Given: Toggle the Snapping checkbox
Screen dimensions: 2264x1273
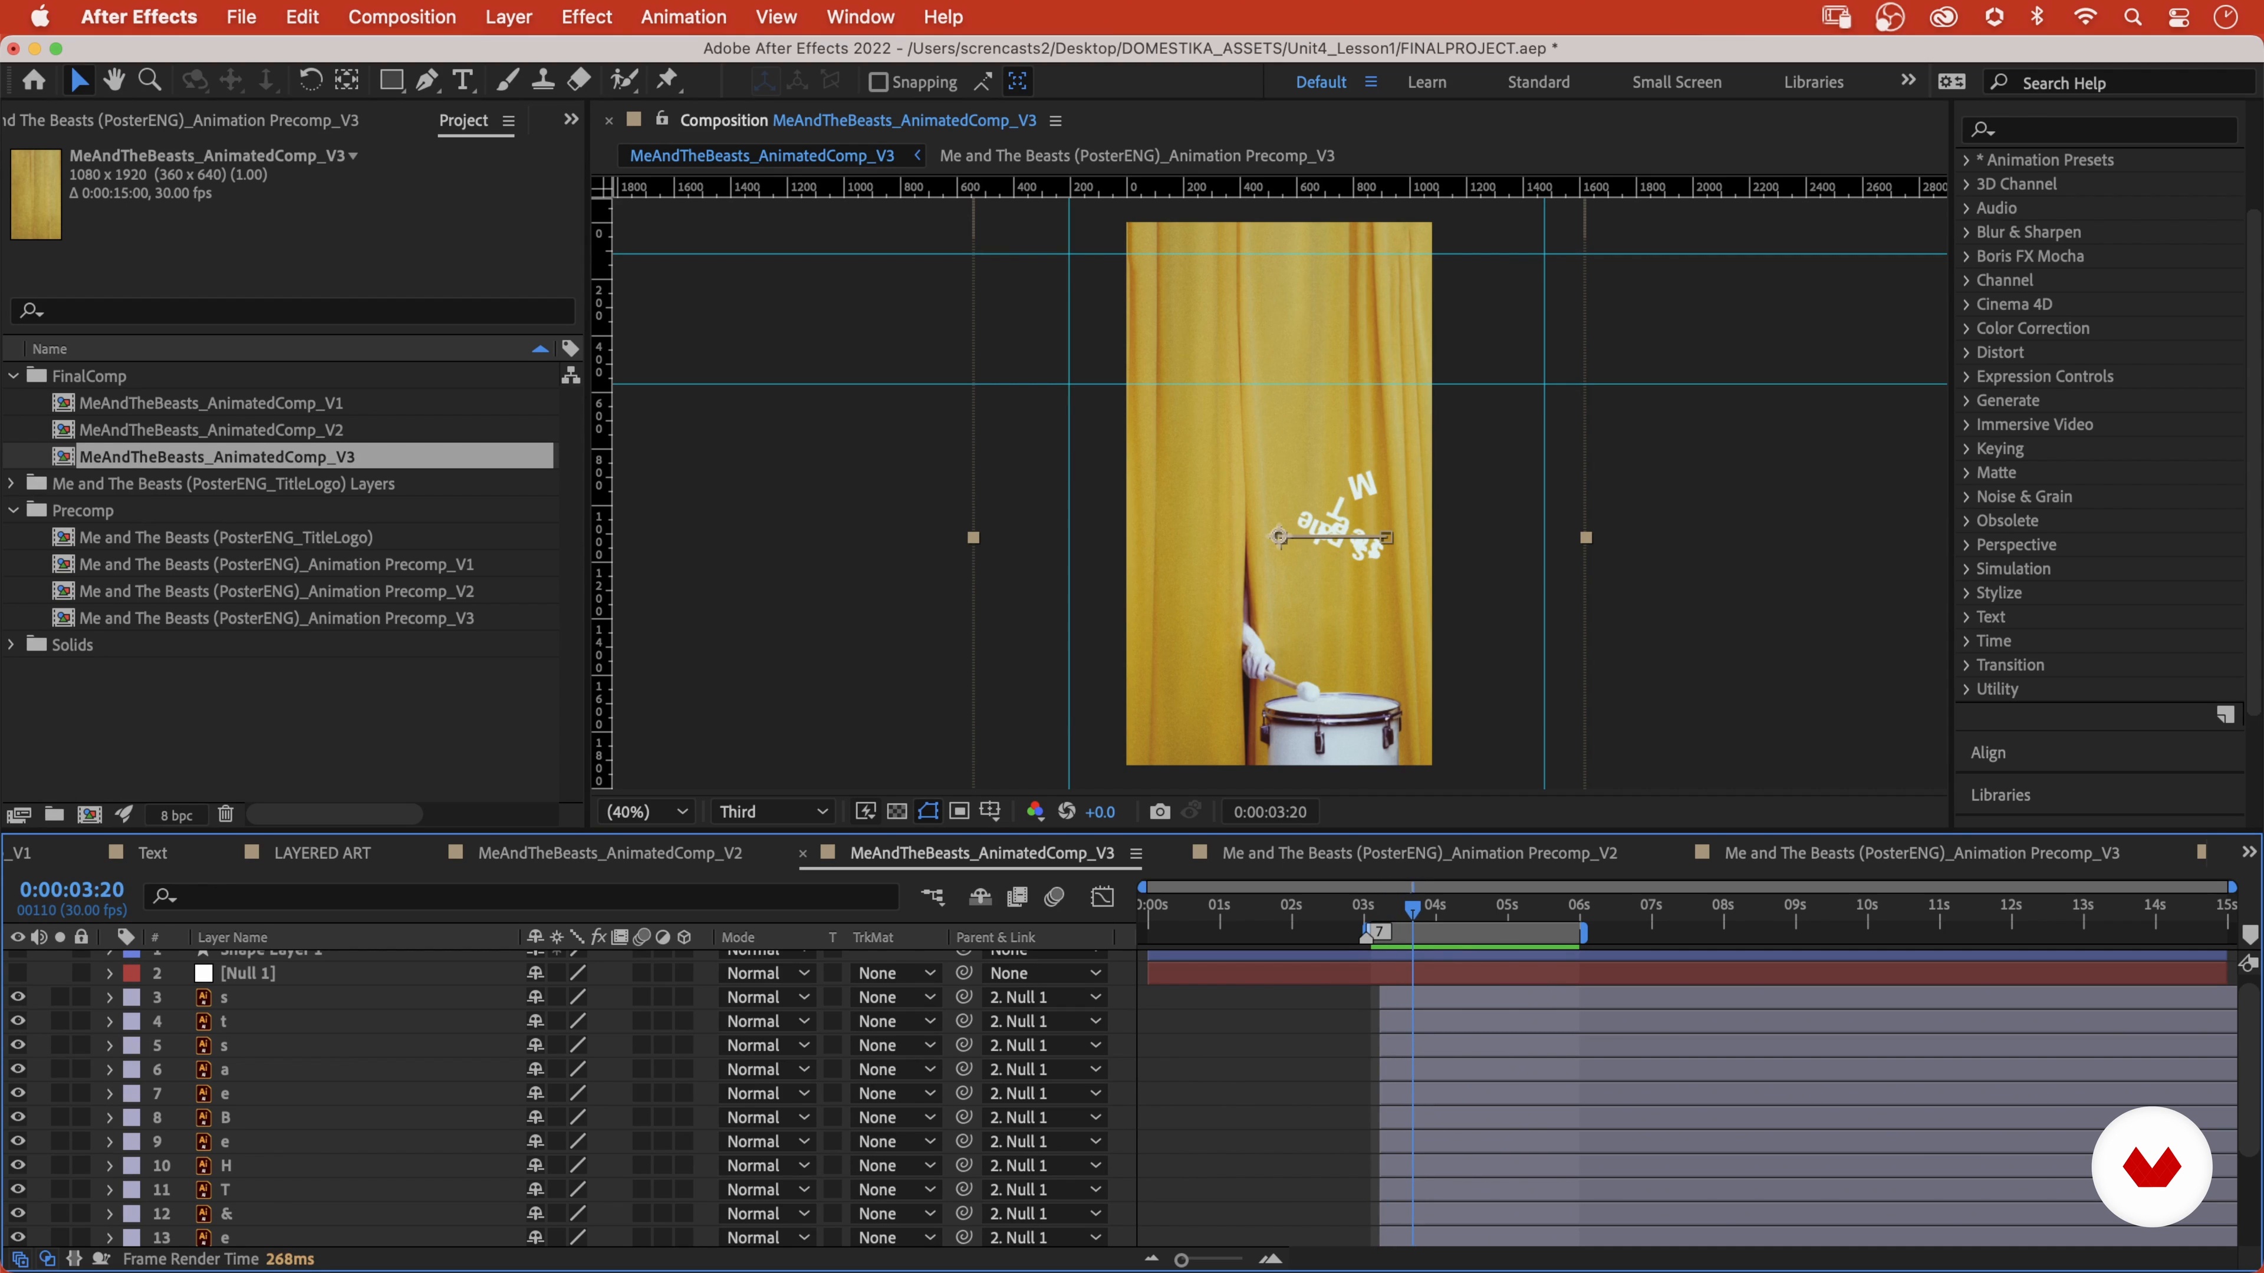Looking at the screenshot, I should tap(877, 82).
